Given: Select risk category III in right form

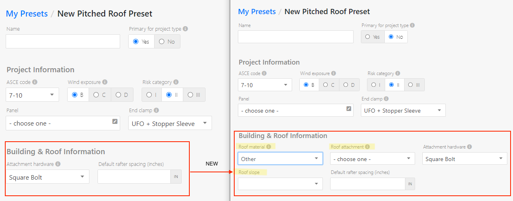Looking at the screenshot, I should pos(414,85).
